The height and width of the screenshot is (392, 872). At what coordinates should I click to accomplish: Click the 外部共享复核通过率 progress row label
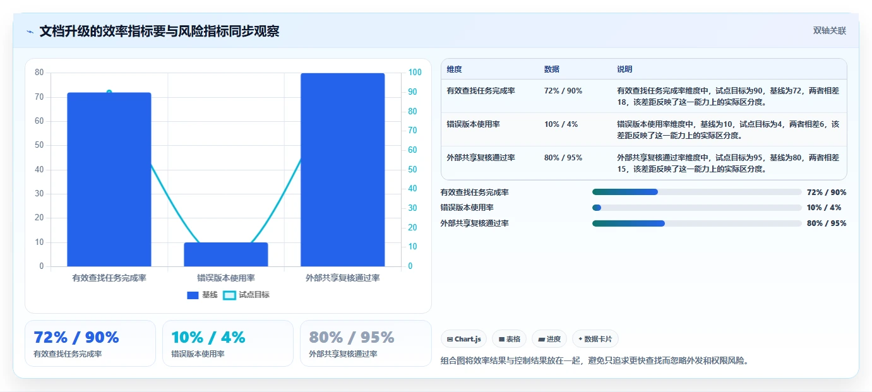[474, 223]
